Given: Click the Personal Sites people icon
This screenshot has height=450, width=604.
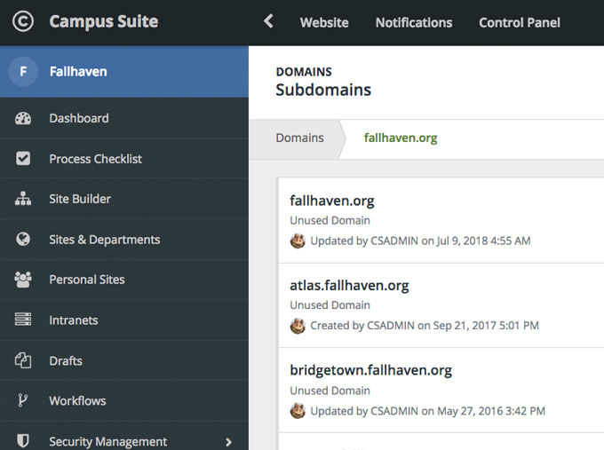Looking at the screenshot, I should tap(23, 280).
